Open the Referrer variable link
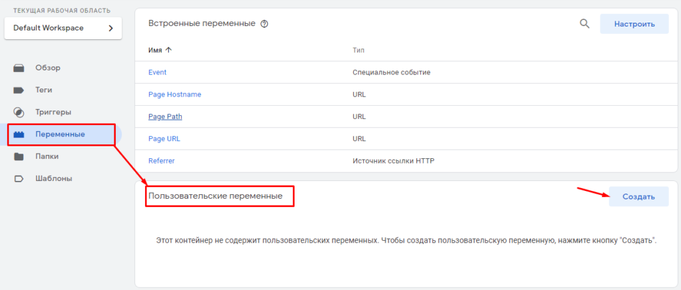 pyautogui.click(x=162, y=161)
